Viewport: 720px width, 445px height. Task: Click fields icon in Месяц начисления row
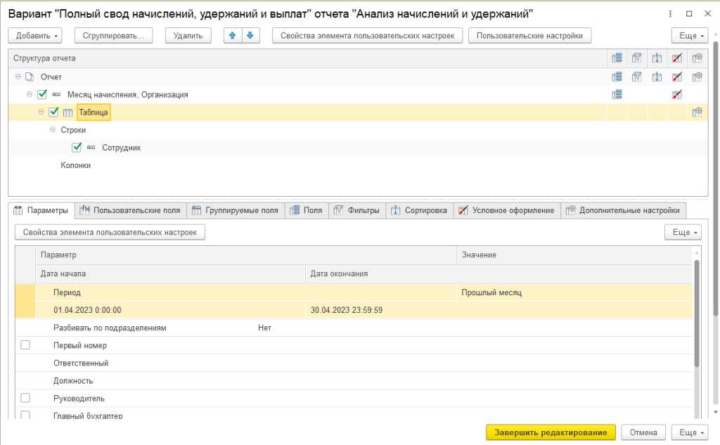[x=617, y=94]
